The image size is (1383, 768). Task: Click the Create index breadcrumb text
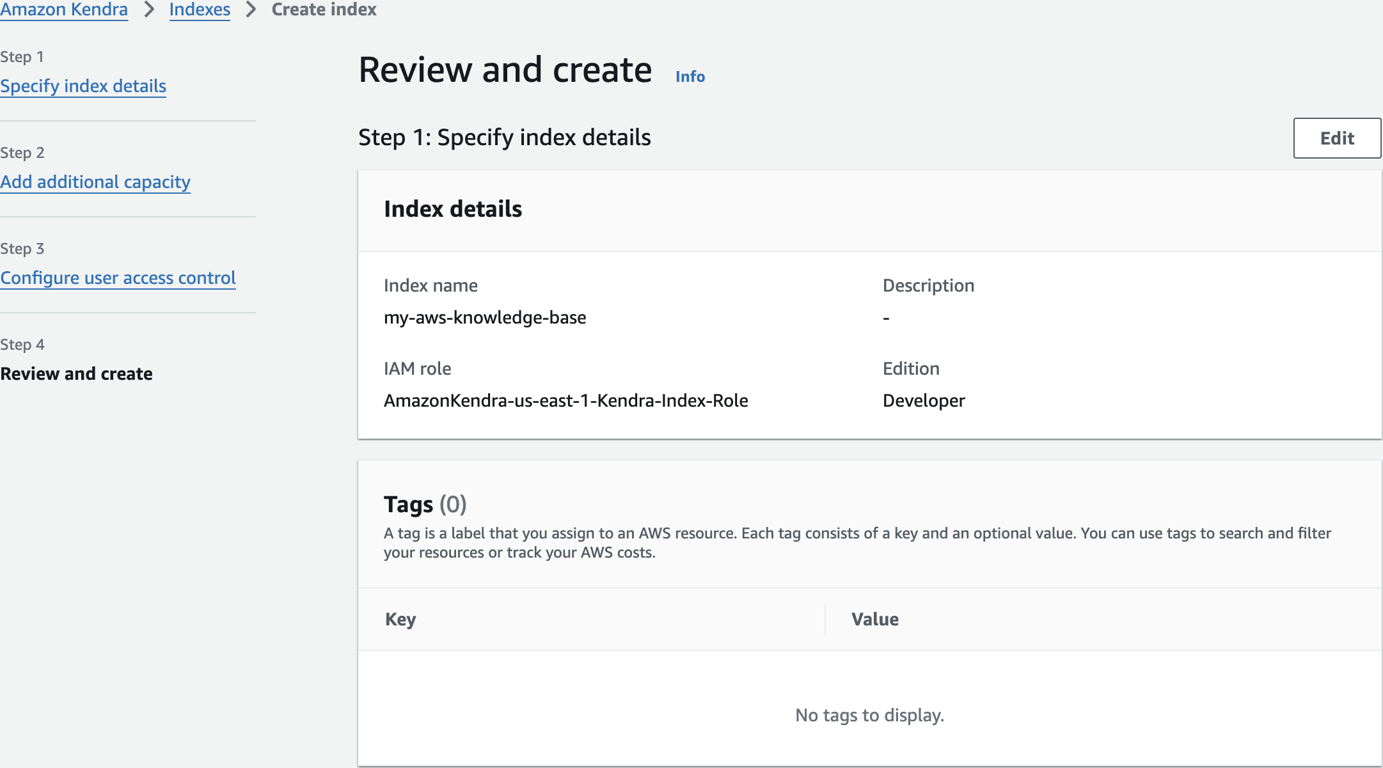point(324,10)
